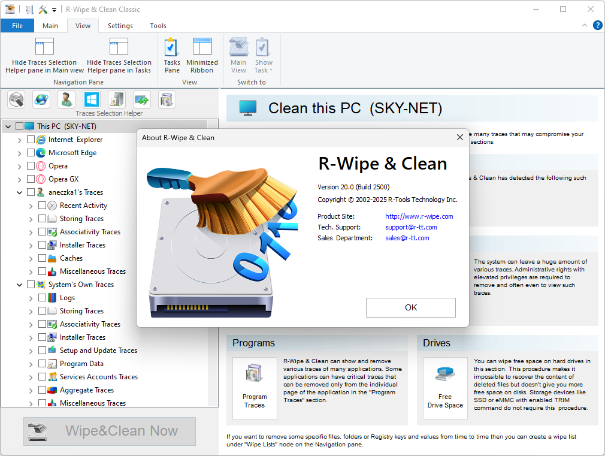Select the Microsoft Edge tree icon

(x=41, y=153)
